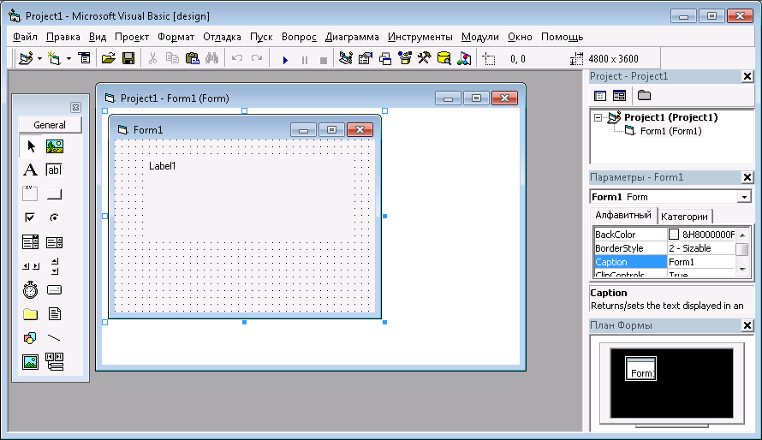Viewport: 762px width, 440px height.
Task: Open the Отладка menu
Action: pyautogui.click(x=222, y=37)
